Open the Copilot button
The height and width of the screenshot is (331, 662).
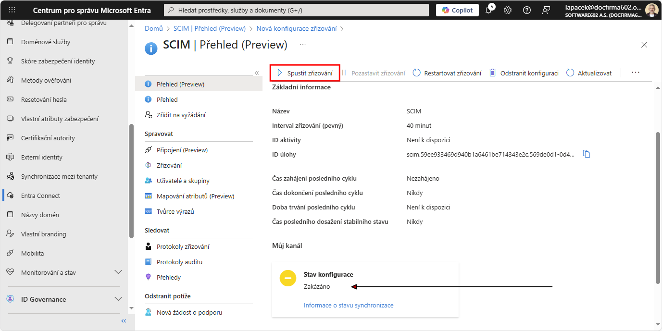(x=457, y=10)
